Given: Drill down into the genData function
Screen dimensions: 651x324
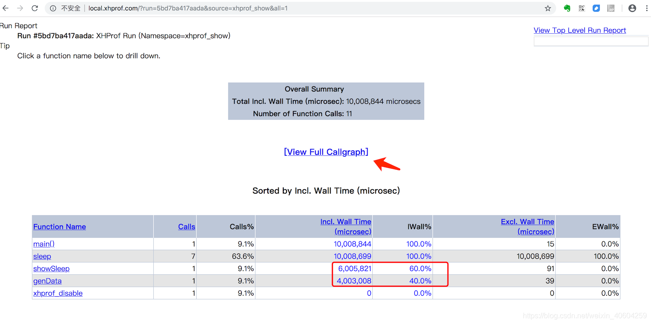Looking at the screenshot, I should coord(47,281).
